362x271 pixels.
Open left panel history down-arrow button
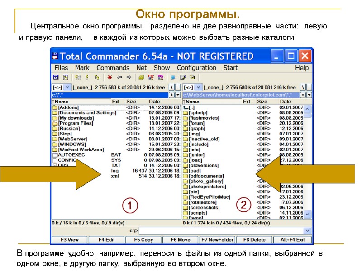click(x=178, y=95)
